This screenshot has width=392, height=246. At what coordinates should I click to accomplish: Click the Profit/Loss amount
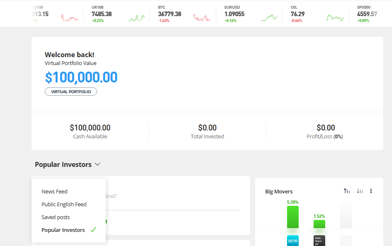[326, 128]
